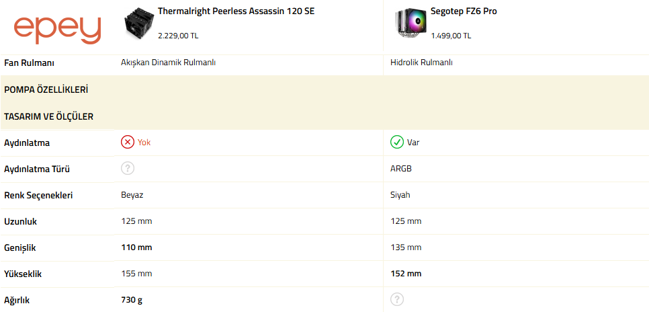Select the Aydınlatma row label
Screen dimensions: 649x312
pyautogui.click(x=27, y=143)
